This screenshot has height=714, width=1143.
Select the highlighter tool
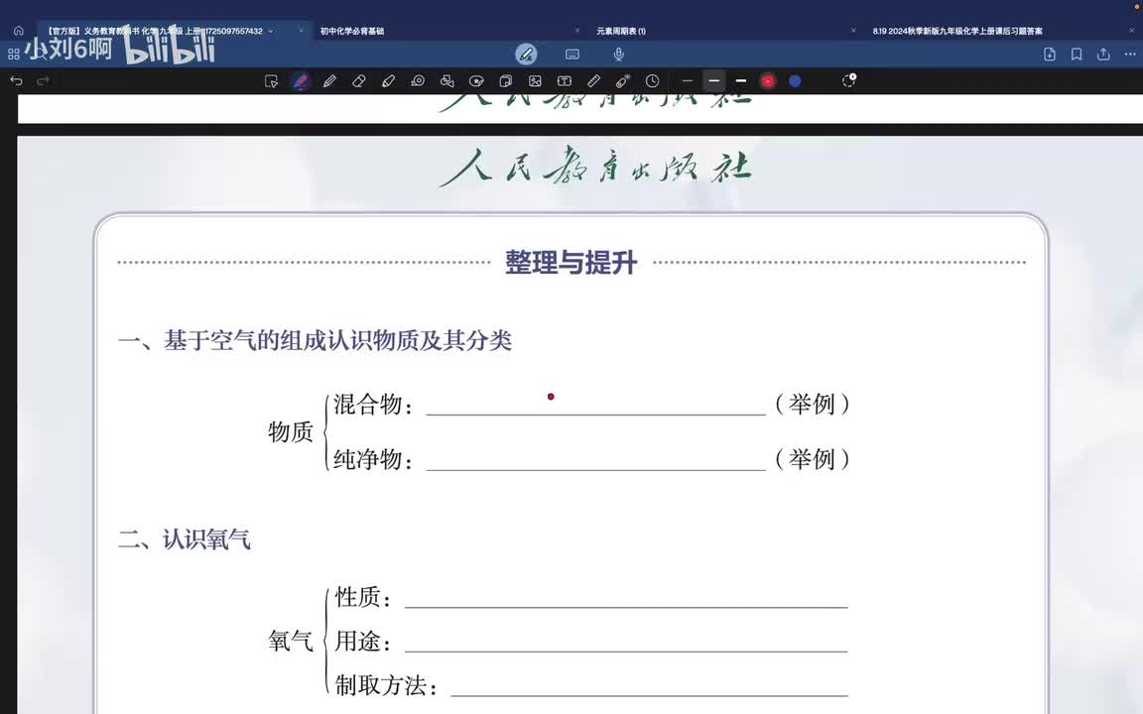389,81
